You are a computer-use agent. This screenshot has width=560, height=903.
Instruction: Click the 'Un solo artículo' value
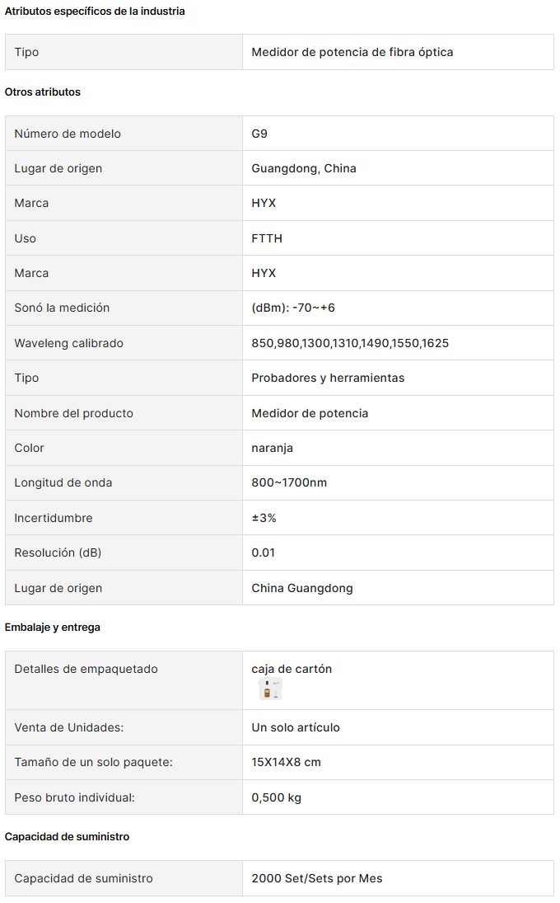pyautogui.click(x=296, y=728)
